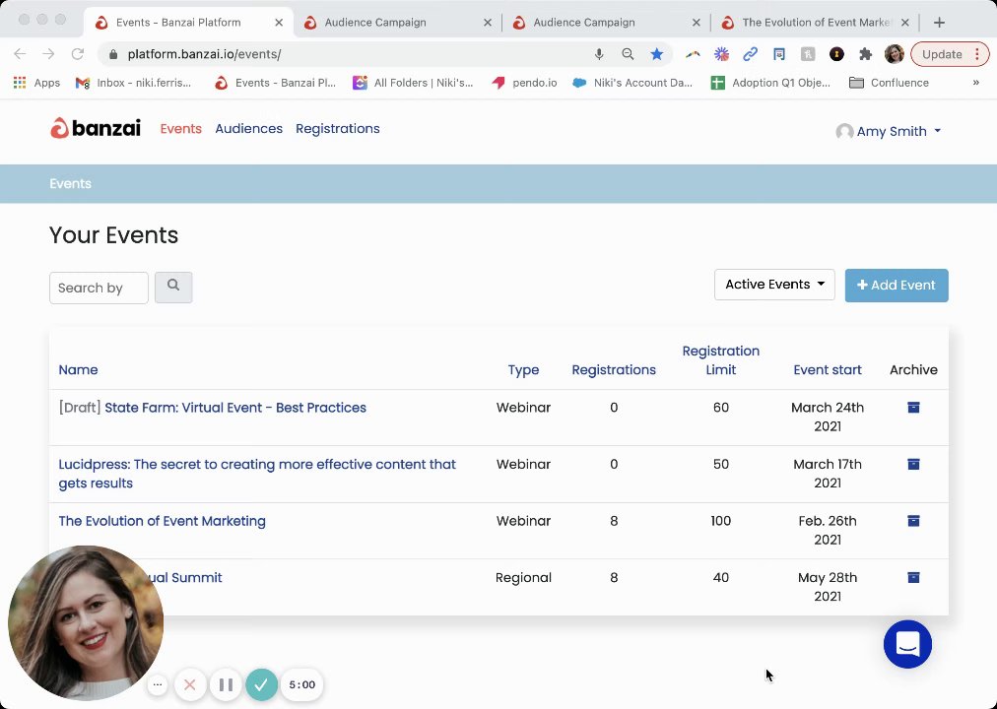Image resolution: width=997 pixels, height=709 pixels.
Task: Open Chrome's three-dot menu next to Update
Action: 977,54
